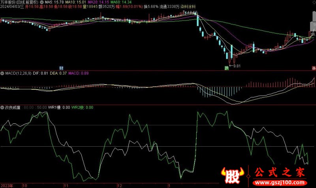Click the 11 month marker on timeline
316x188 pixels.
click(66, 185)
